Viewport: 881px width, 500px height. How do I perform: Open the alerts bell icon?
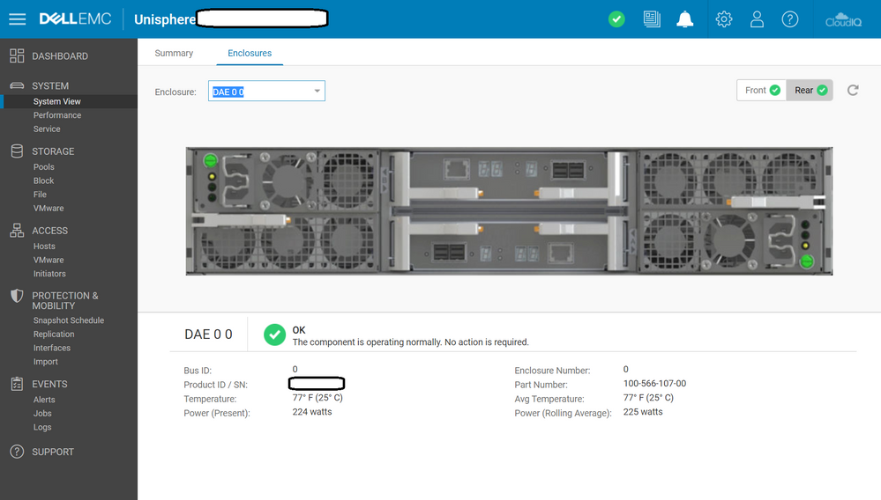click(684, 19)
